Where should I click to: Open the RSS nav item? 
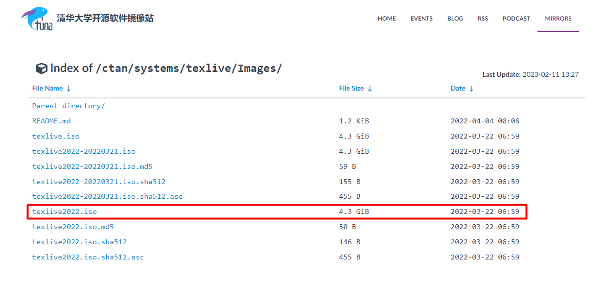(x=483, y=19)
